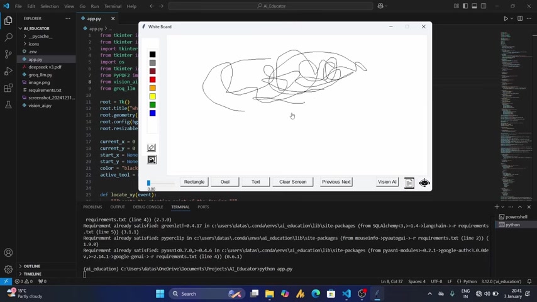This screenshot has height=302, width=537.
Task: Open the File menu
Action: 18,6
